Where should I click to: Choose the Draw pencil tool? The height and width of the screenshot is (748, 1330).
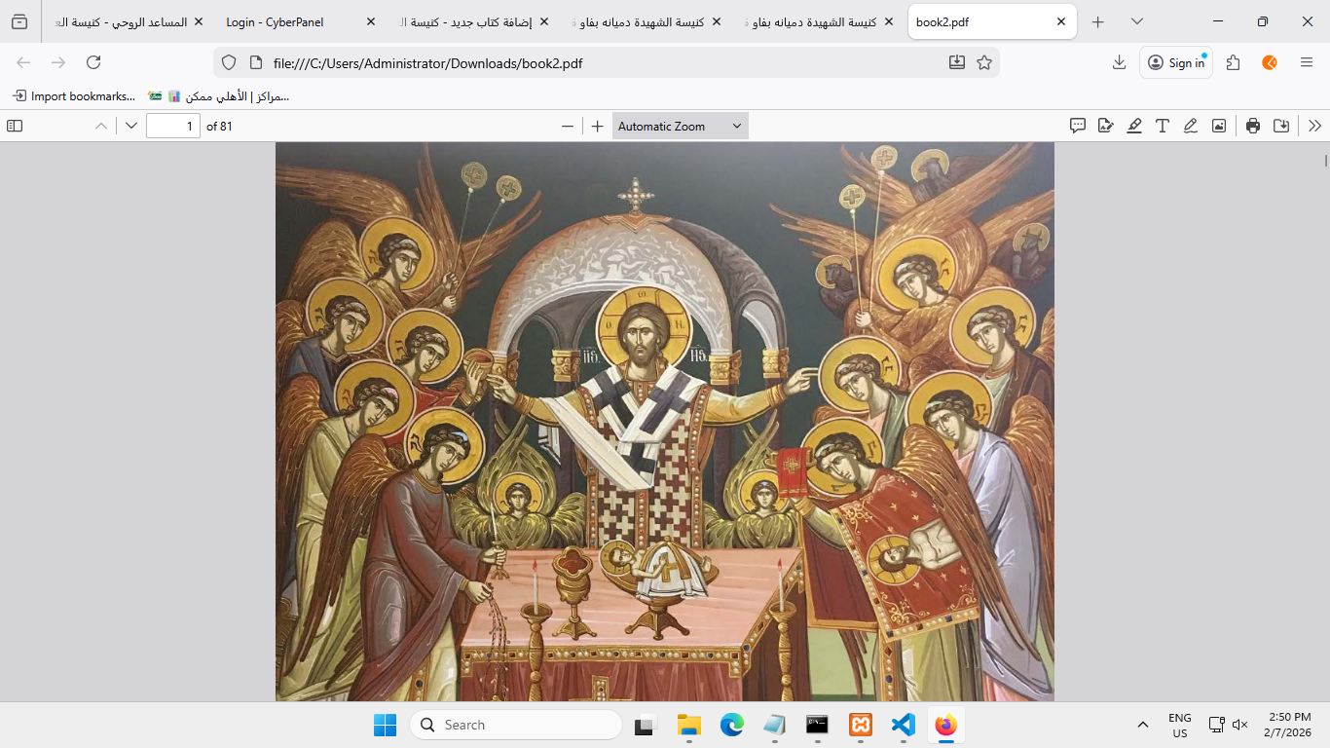(1190, 126)
